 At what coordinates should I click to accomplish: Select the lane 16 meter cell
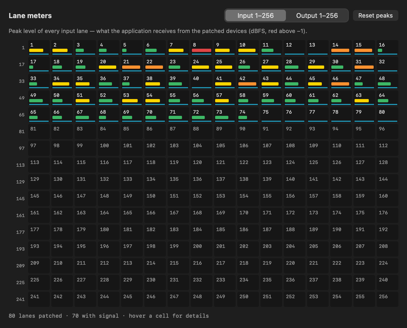(388, 48)
